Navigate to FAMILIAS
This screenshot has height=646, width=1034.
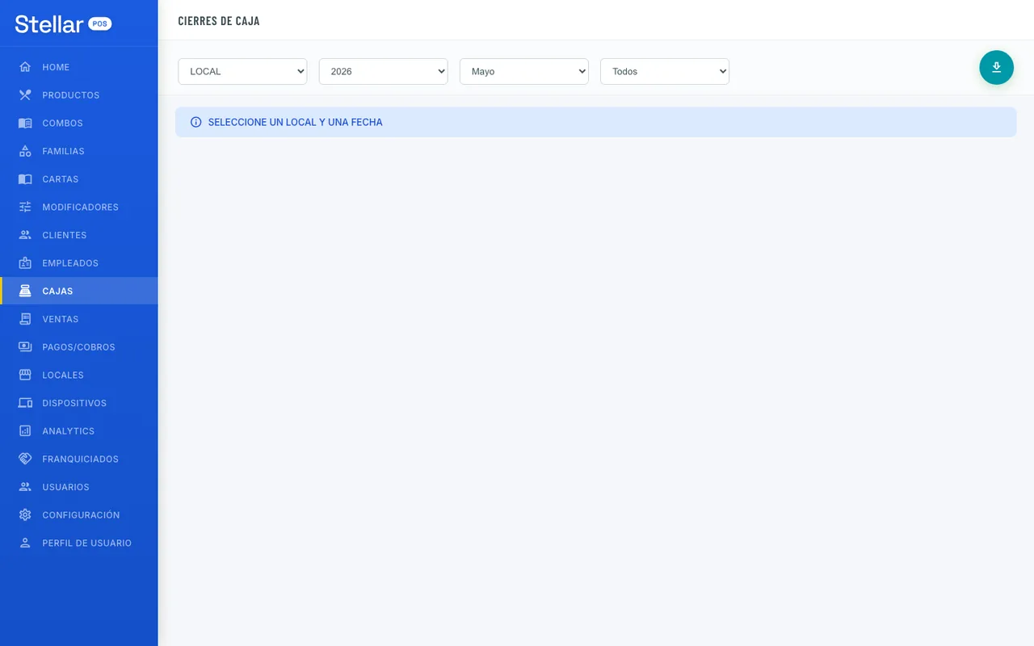(x=79, y=151)
